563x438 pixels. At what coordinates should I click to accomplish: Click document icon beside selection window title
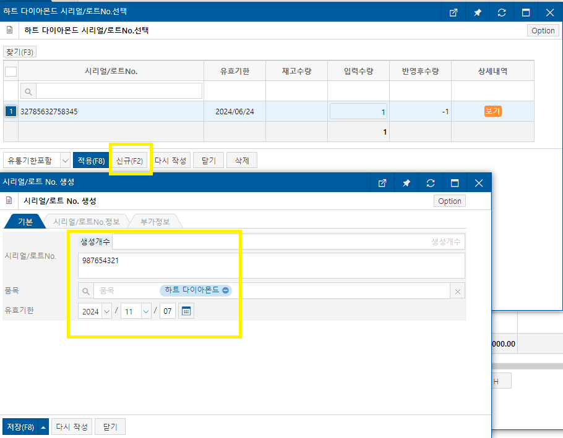click(x=10, y=30)
